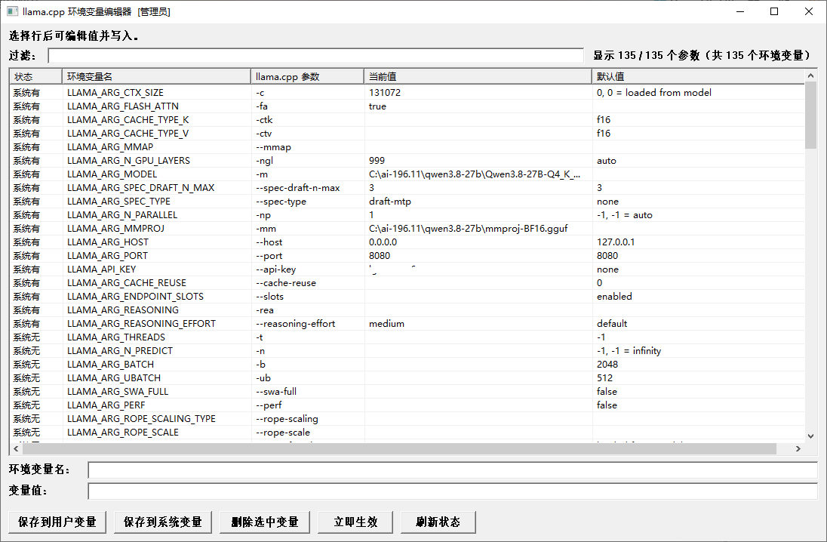Select LLAMA_ARG_CTX_SIZE row
This screenshot has width=827, height=542.
[407, 92]
